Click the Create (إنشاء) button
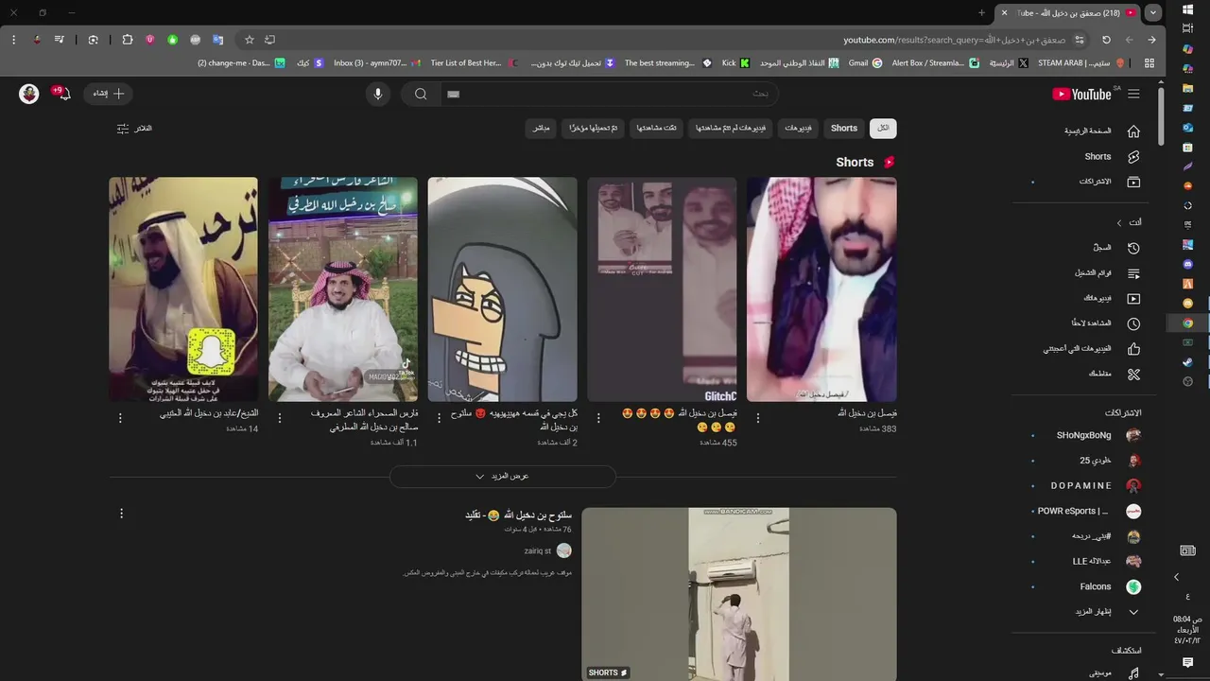1210x681 pixels. click(x=109, y=94)
